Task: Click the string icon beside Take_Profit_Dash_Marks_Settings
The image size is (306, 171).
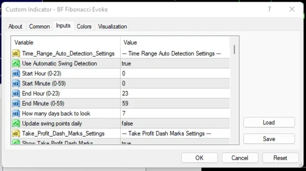Action: 16,134
